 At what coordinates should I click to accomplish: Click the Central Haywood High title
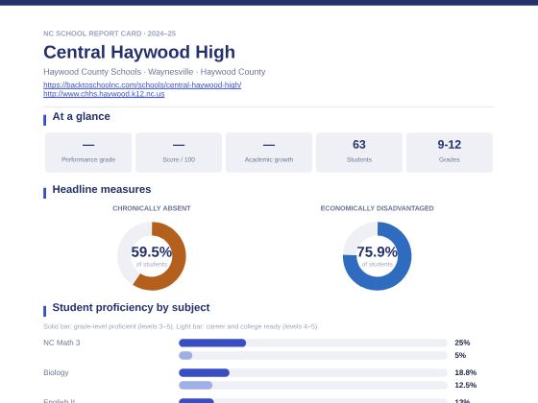(x=139, y=52)
